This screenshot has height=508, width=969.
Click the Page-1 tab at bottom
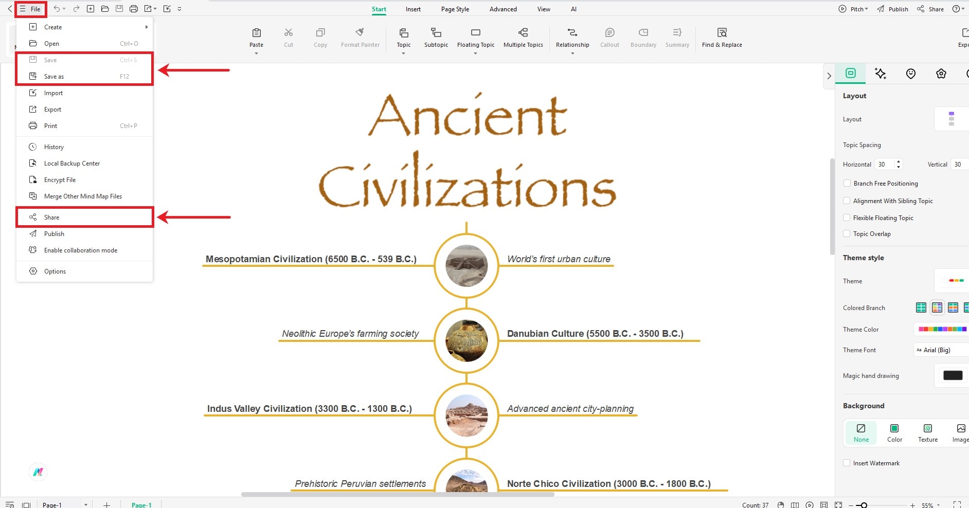141,505
